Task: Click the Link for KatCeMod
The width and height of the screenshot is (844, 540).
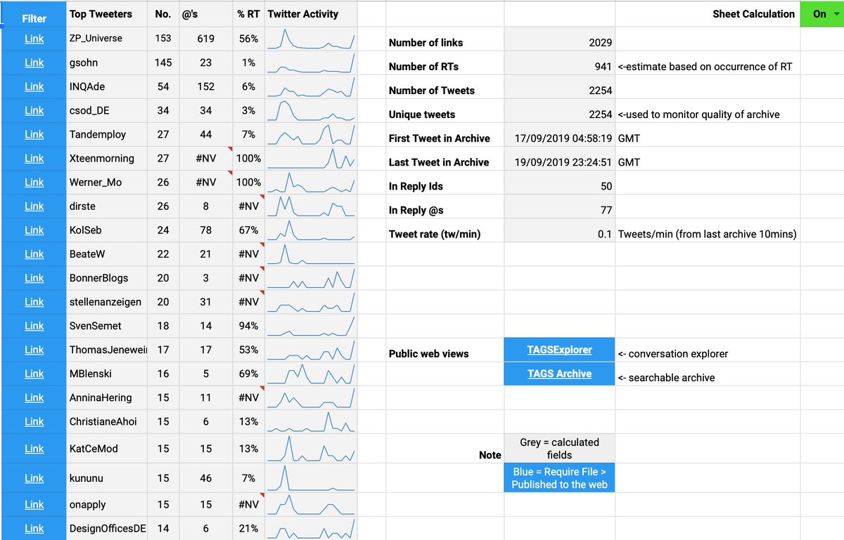Action: coord(34,448)
